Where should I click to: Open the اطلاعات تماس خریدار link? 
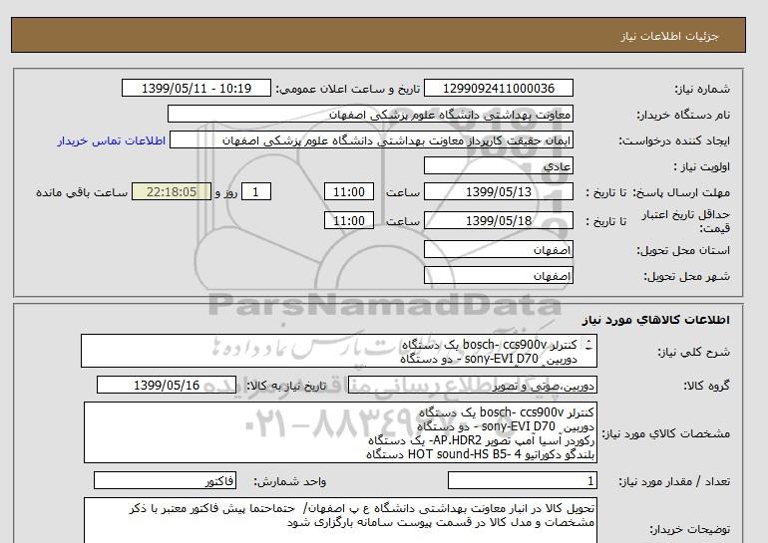pyautogui.click(x=111, y=140)
